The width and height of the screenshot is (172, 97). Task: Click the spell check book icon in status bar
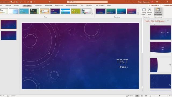click(8, 96)
